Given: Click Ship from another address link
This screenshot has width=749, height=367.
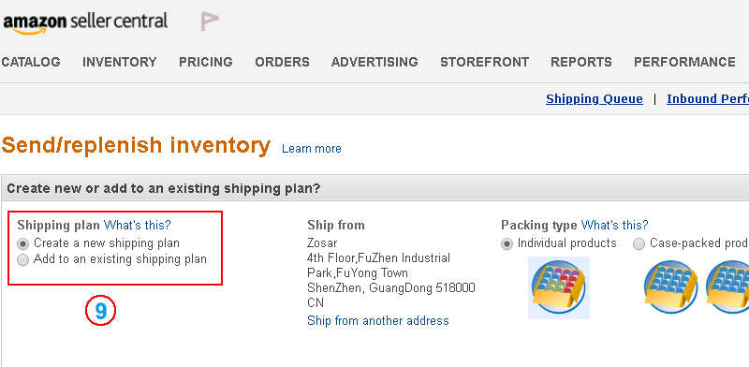Looking at the screenshot, I should click(x=378, y=320).
